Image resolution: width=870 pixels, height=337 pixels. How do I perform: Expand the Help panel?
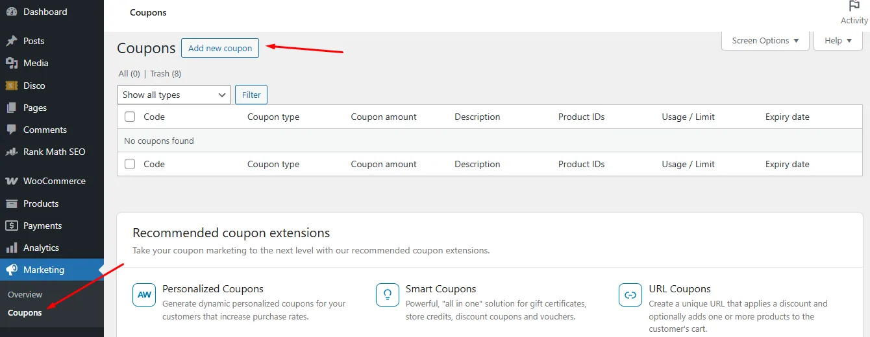[x=838, y=40]
